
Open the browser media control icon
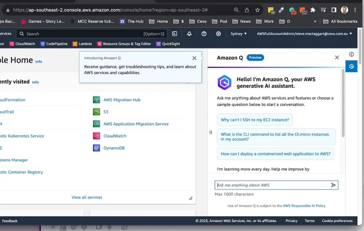(x=323, y=10)
